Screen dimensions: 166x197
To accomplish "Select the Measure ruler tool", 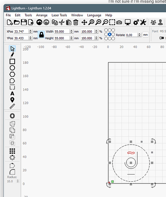I will coord(12,106).
